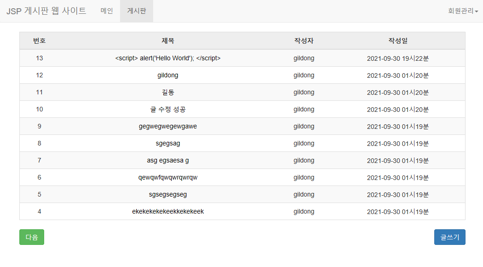Select post number 8 cell

(40, 143)
